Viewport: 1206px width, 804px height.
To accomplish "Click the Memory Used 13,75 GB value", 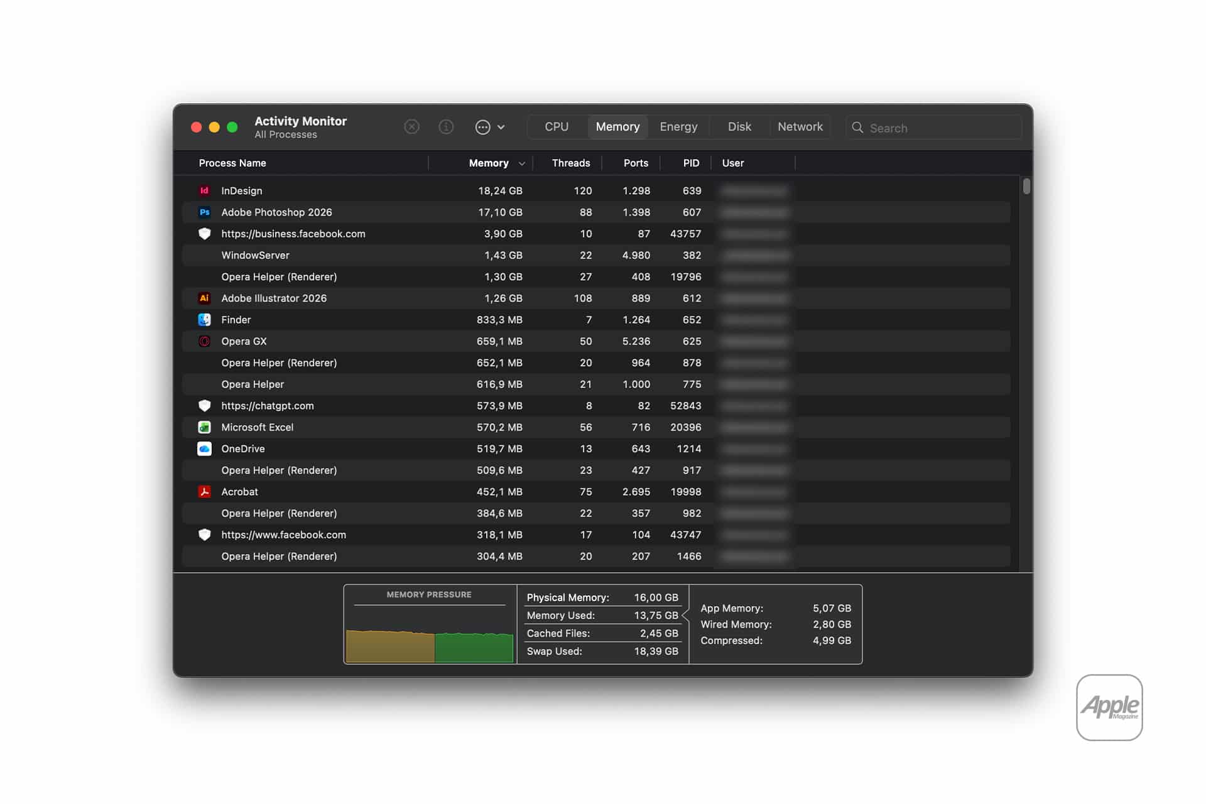I will tap(656, 616).
